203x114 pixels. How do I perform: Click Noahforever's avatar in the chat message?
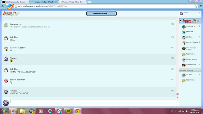click(6, 25)
